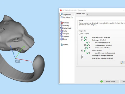Click 'shells detected' text

click(x=97, y=50)
